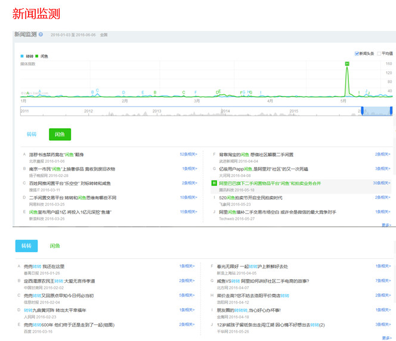Open the 阿里巴巴旗下二手闲置物品平台 headline

tap(270, 183)
